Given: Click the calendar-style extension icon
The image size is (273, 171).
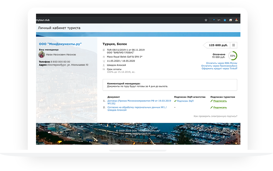Looking at the screenshot, I should point(230,20).
